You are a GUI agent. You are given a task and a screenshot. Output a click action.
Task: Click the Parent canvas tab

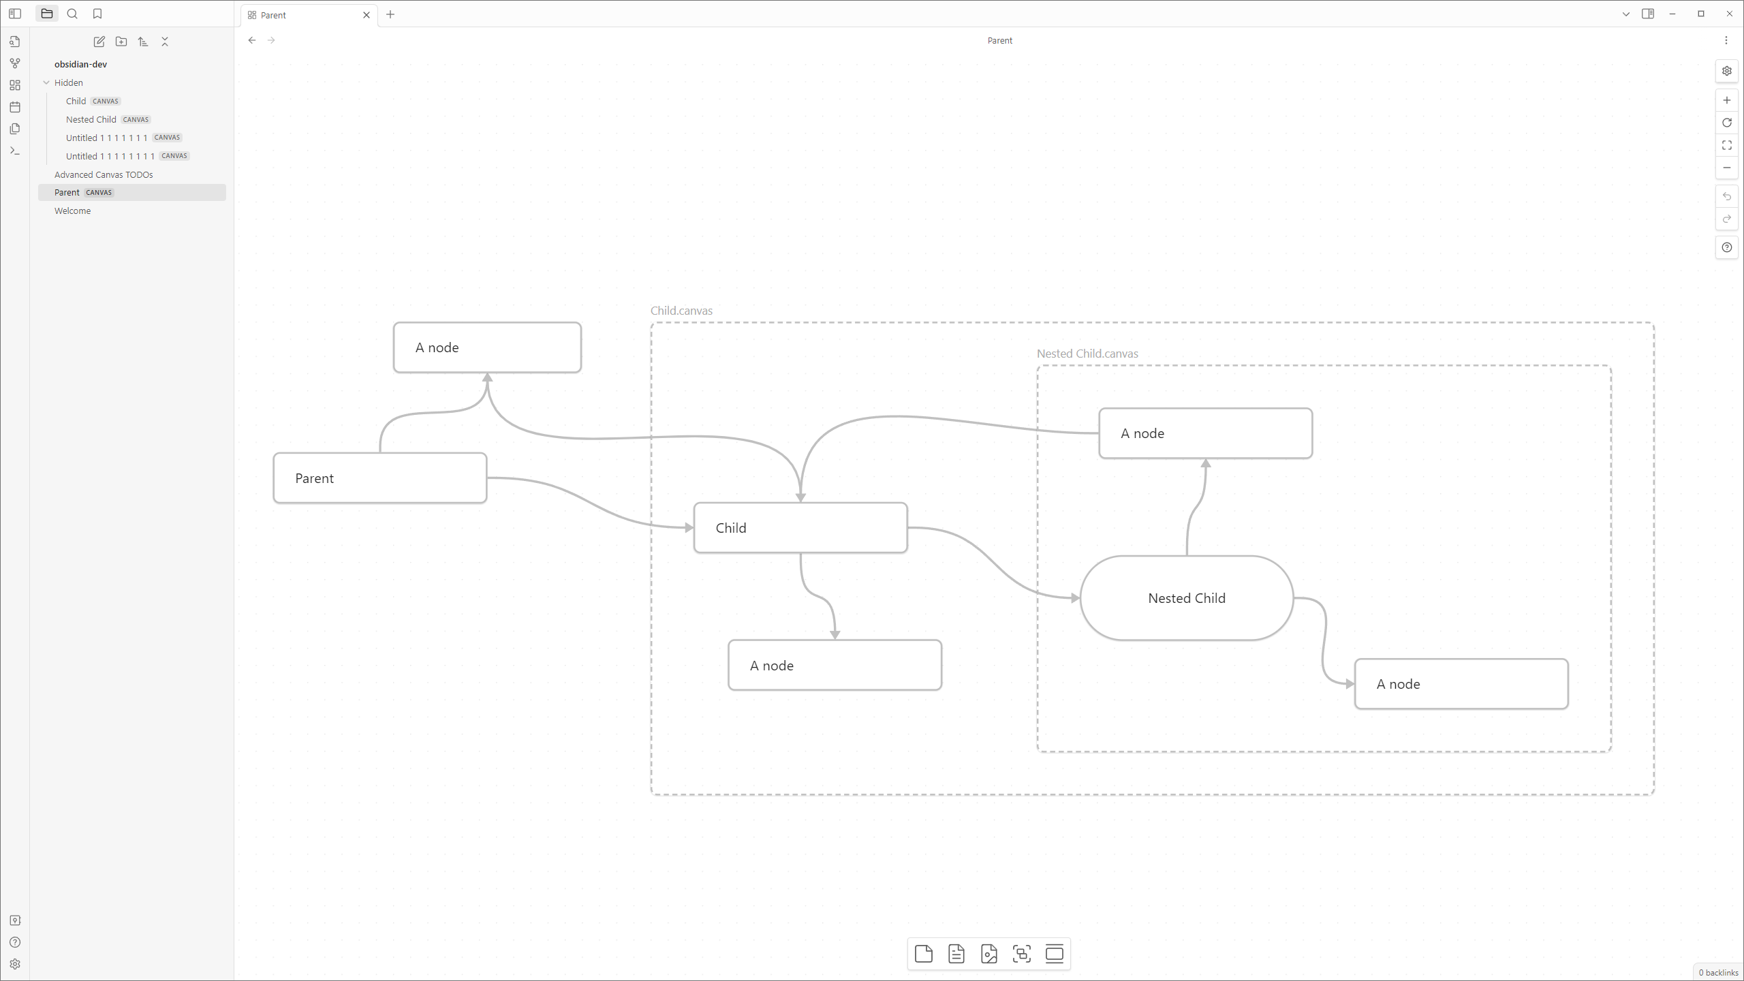click(305, 14)
